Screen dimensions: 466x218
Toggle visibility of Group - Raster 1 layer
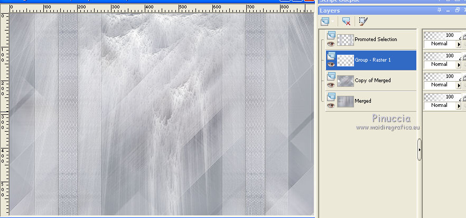tap(331, 64)
